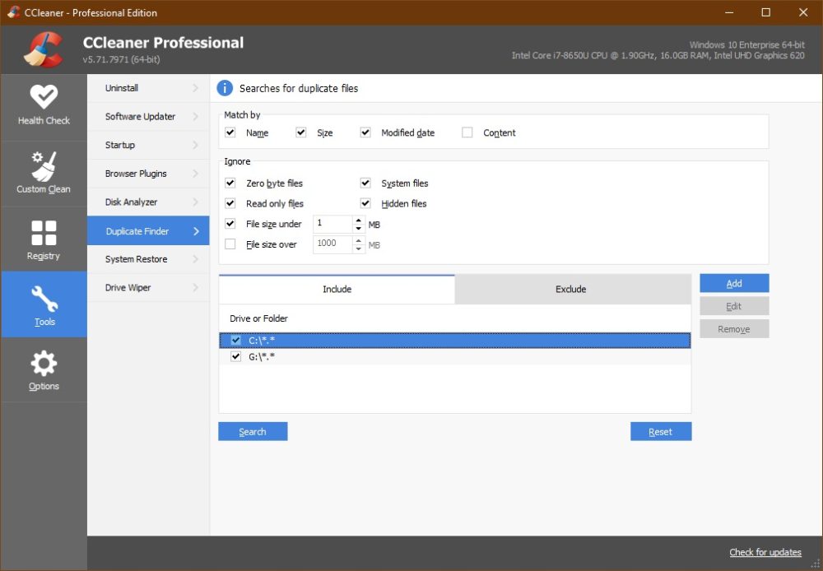Image resolution: width=823 pixels, height=571 pixels.
Task: Click the blue info icon near duplicate files text
Action: click(223, 88)
